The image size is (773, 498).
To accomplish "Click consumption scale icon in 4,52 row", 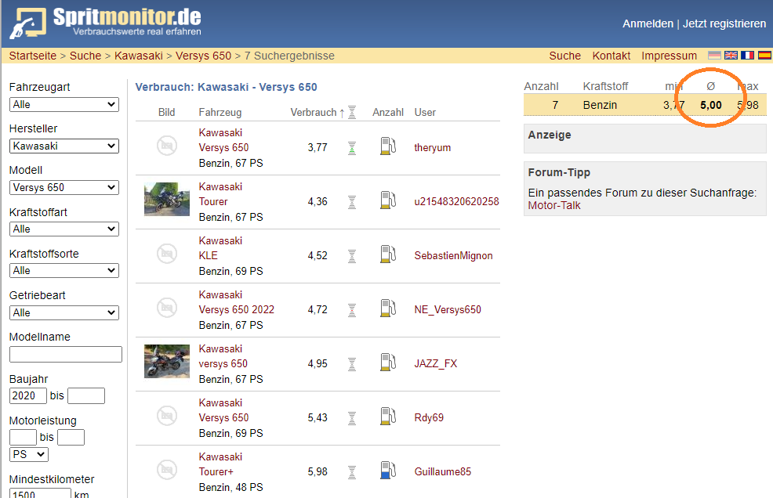I will tap(352, 256).
